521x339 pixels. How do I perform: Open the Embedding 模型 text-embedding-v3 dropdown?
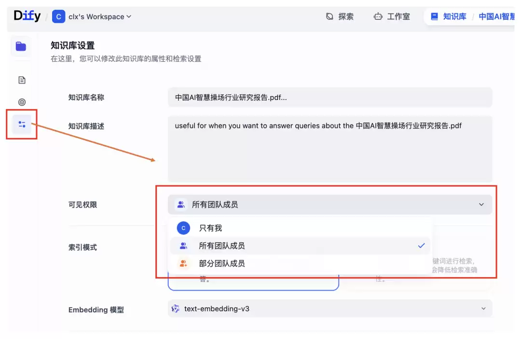click(330, 309)
